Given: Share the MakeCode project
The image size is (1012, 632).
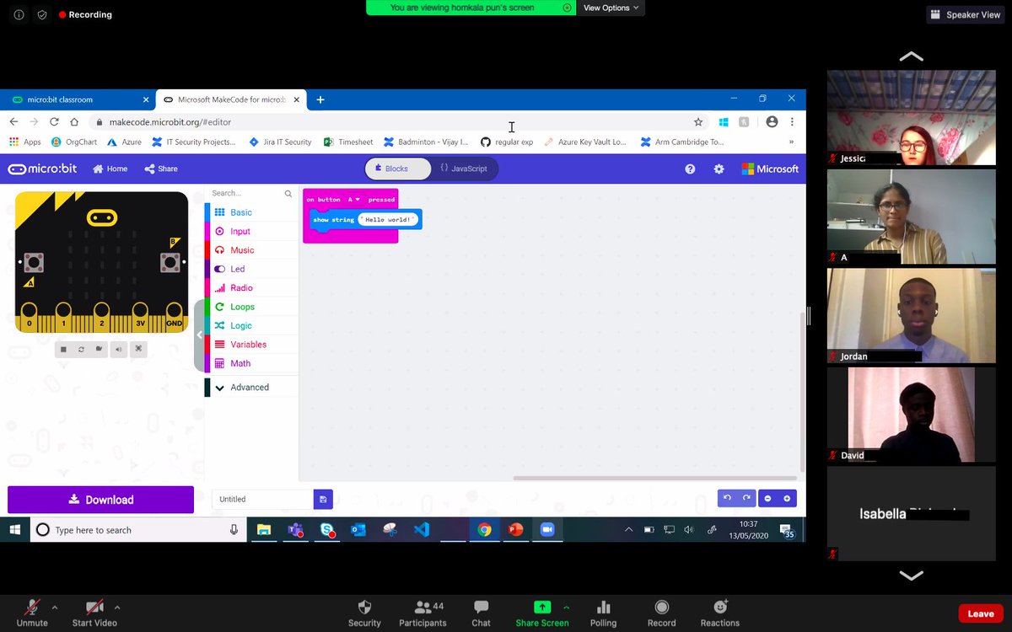Looking at the screenshot, I should (x=161, y=169).
